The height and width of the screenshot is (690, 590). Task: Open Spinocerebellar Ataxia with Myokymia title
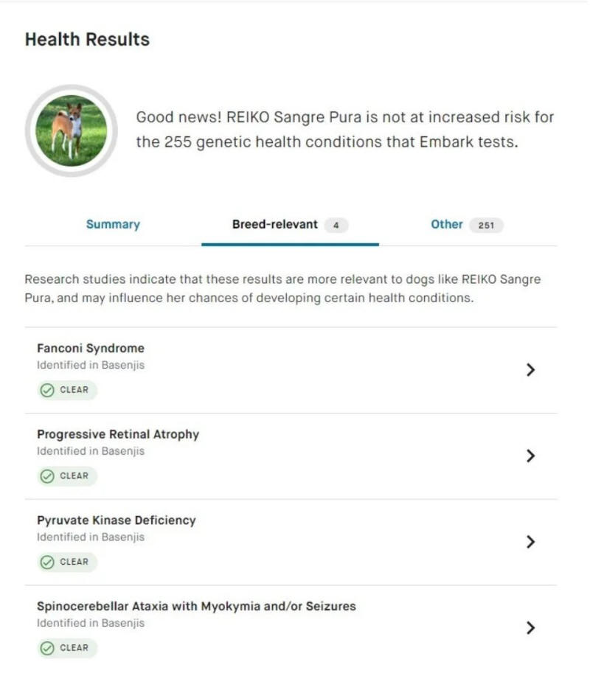pos(196,607)
